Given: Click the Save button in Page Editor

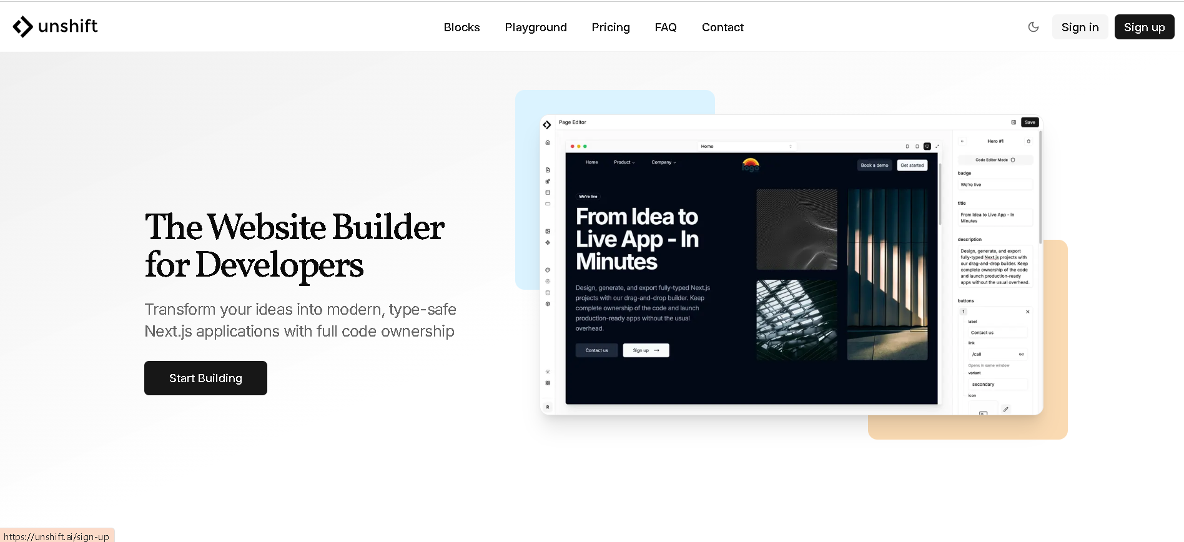Looking at the screenshot, I should tap(1030, 122).
